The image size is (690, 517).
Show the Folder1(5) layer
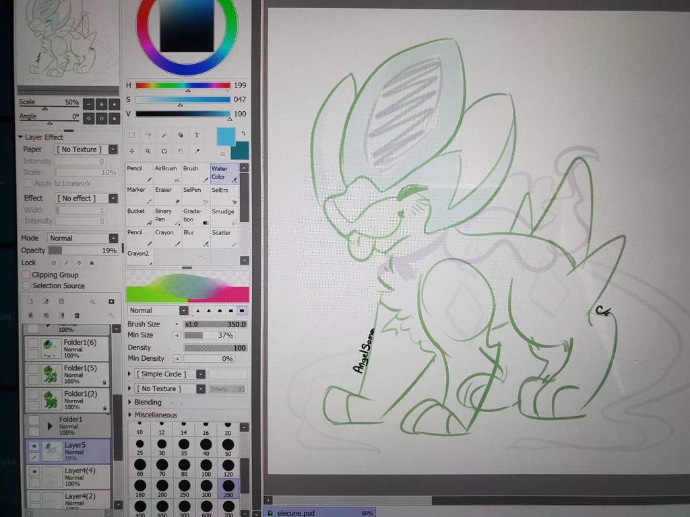[x=33, y=369]
